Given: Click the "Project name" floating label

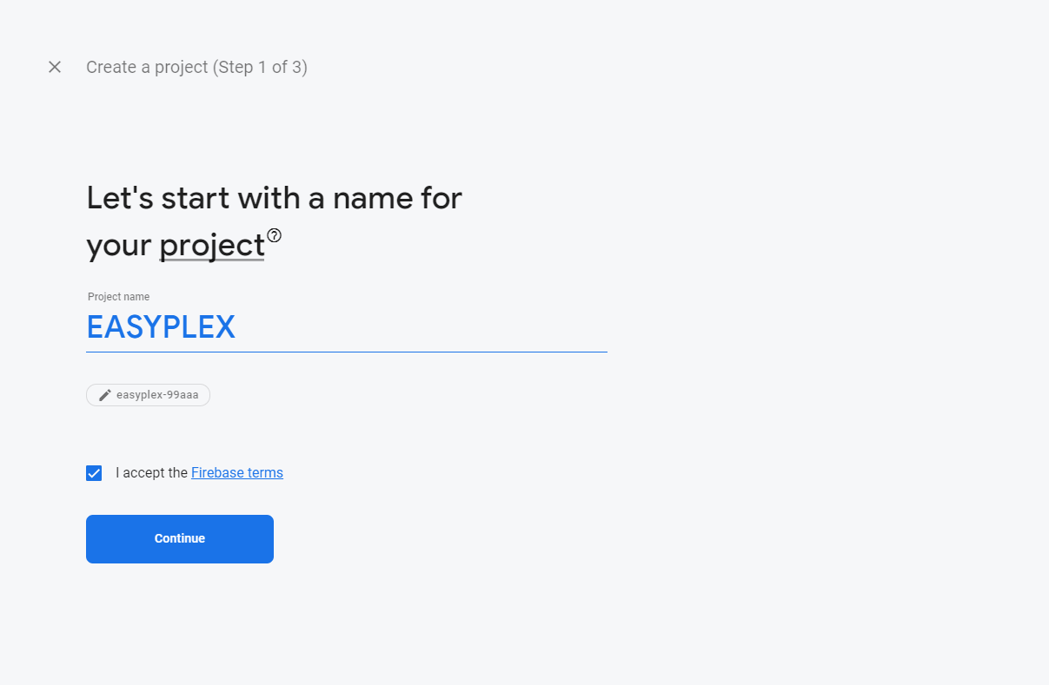Looking at the screenshot, I should click(118, 296).
